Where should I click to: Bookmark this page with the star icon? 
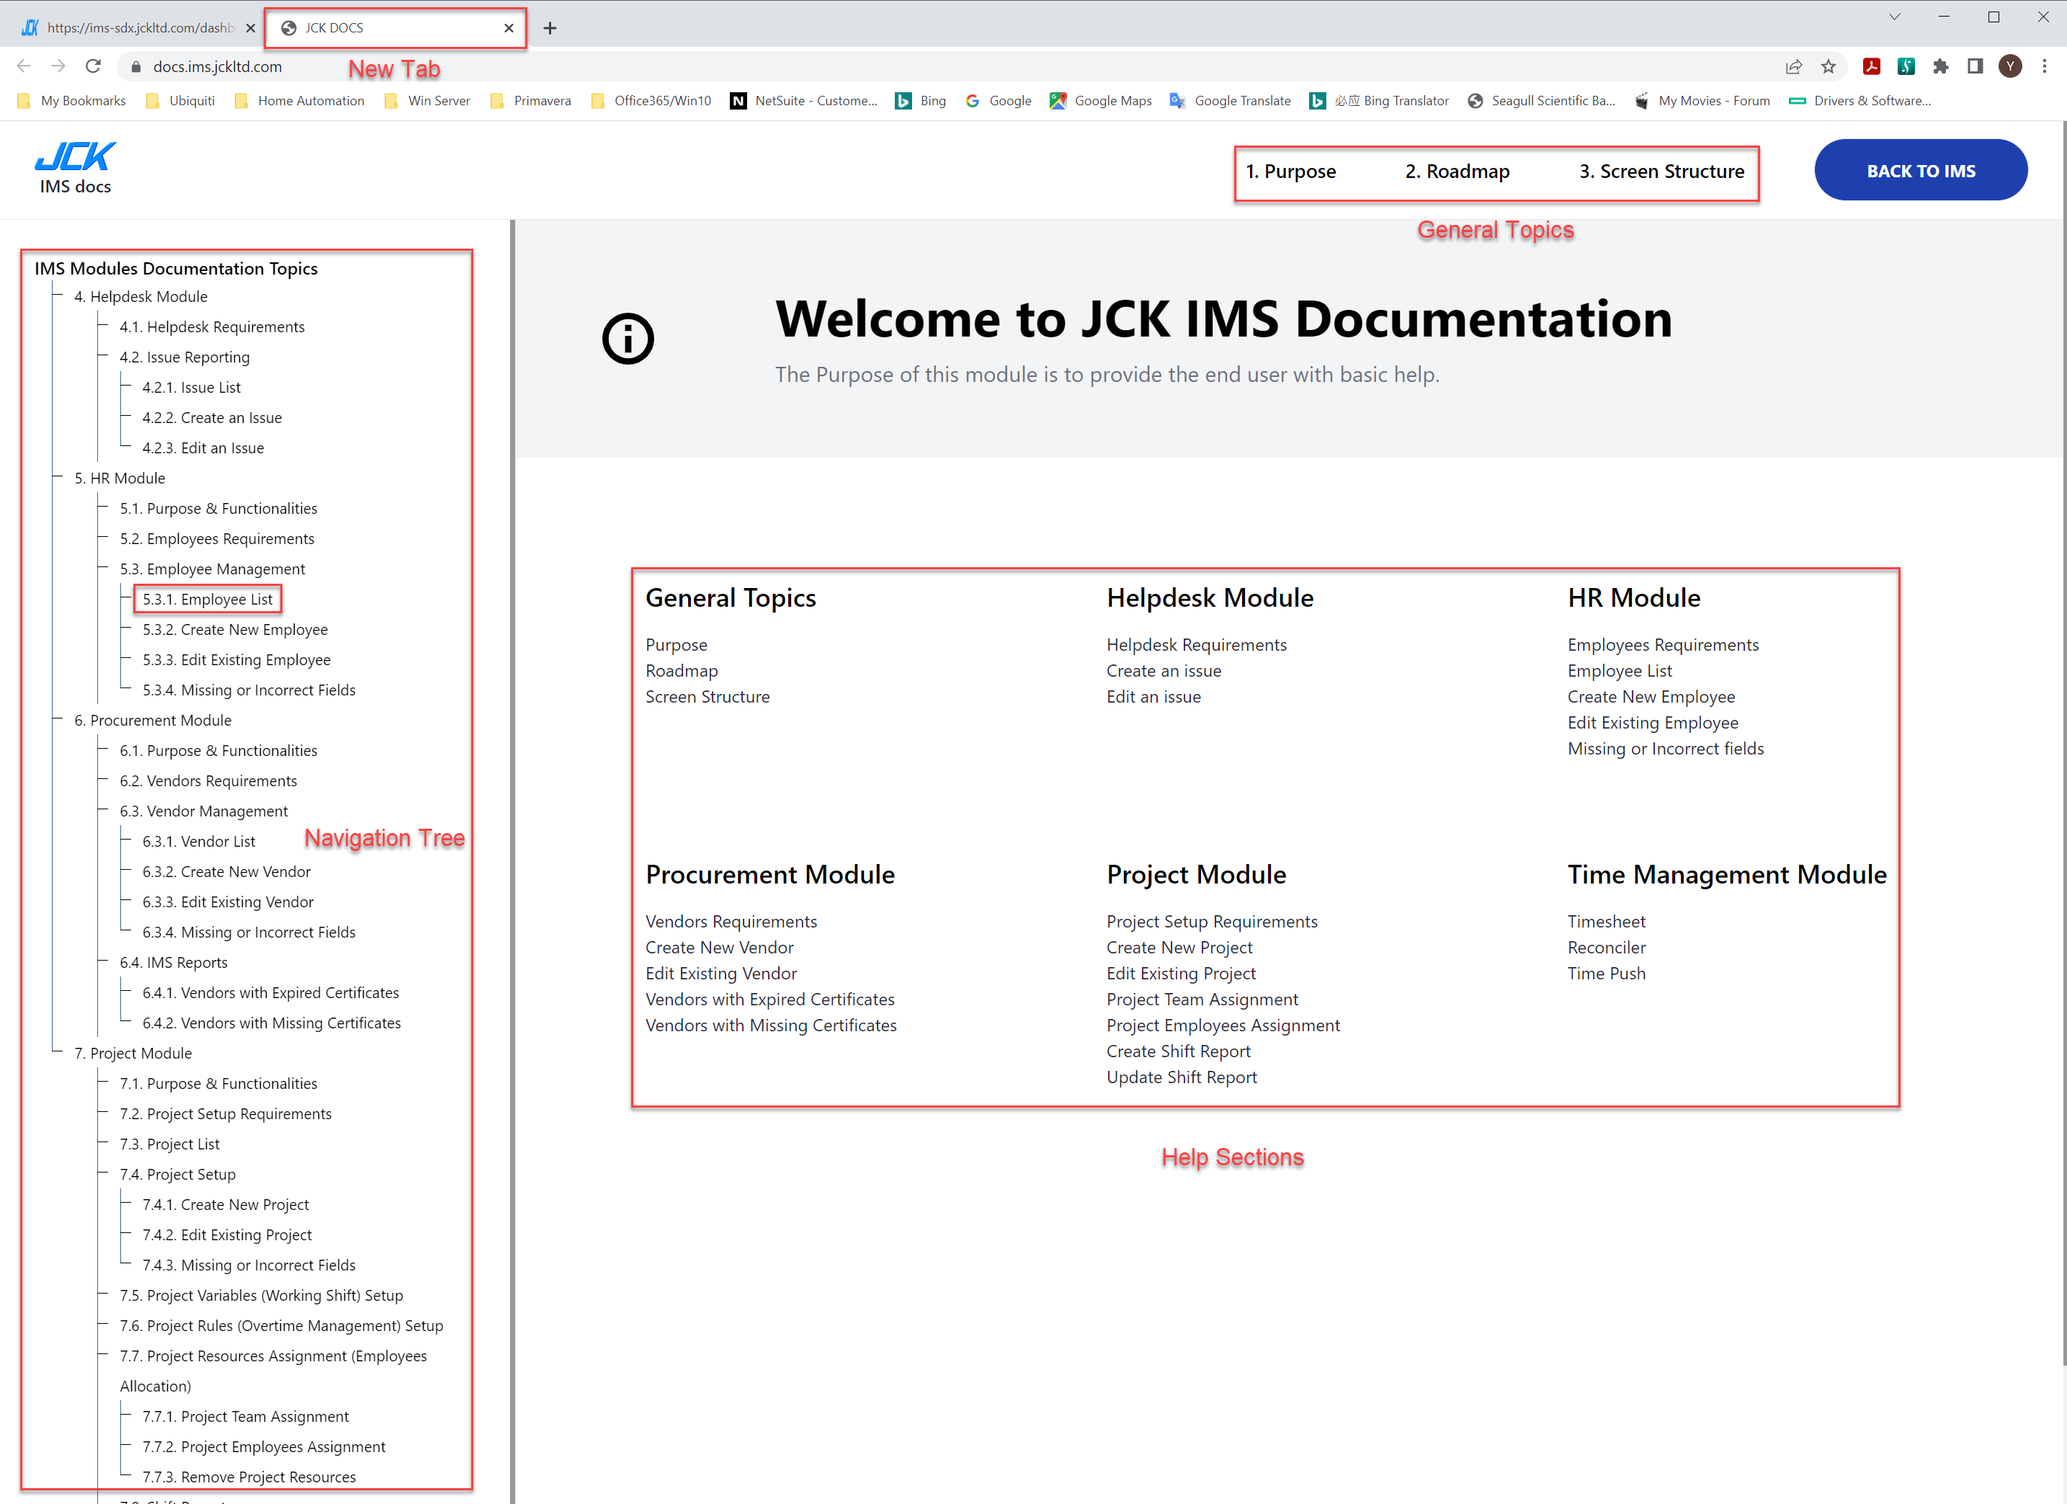(1829, 66)
